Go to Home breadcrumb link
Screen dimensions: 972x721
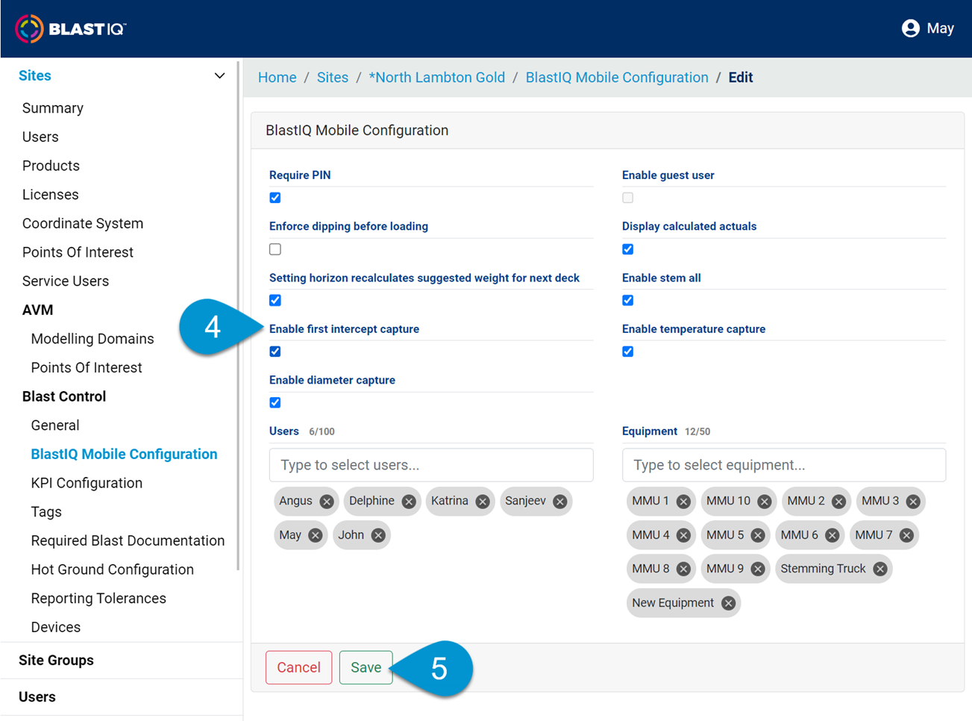click(278, 78)
